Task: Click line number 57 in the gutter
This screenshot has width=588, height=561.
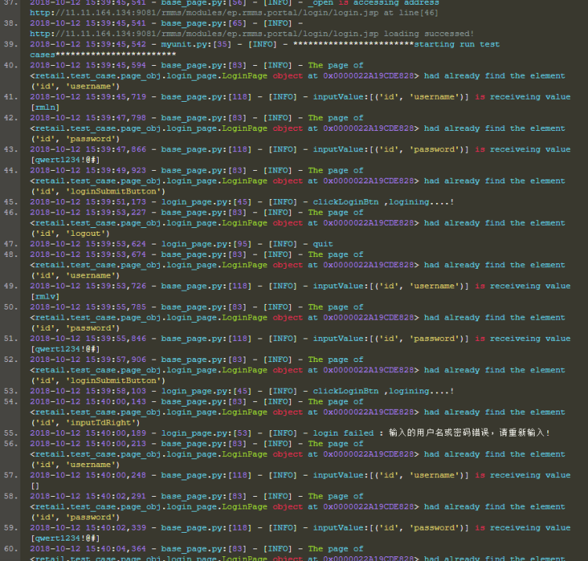Action: point(10,475)
